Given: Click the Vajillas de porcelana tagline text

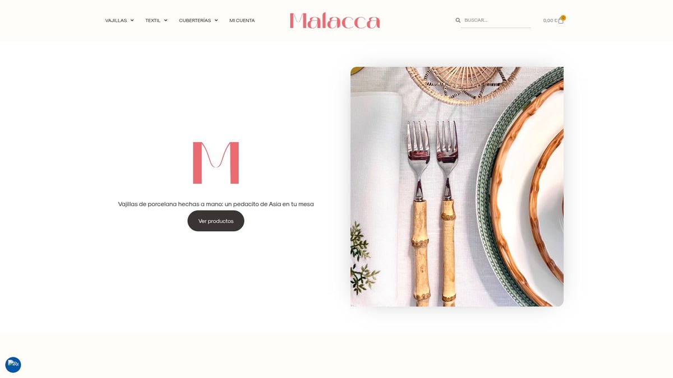Looking at the screenshot, I should (216, 204).
